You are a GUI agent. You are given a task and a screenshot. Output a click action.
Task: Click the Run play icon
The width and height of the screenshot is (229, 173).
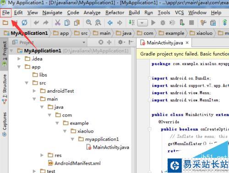click(153, 22)
